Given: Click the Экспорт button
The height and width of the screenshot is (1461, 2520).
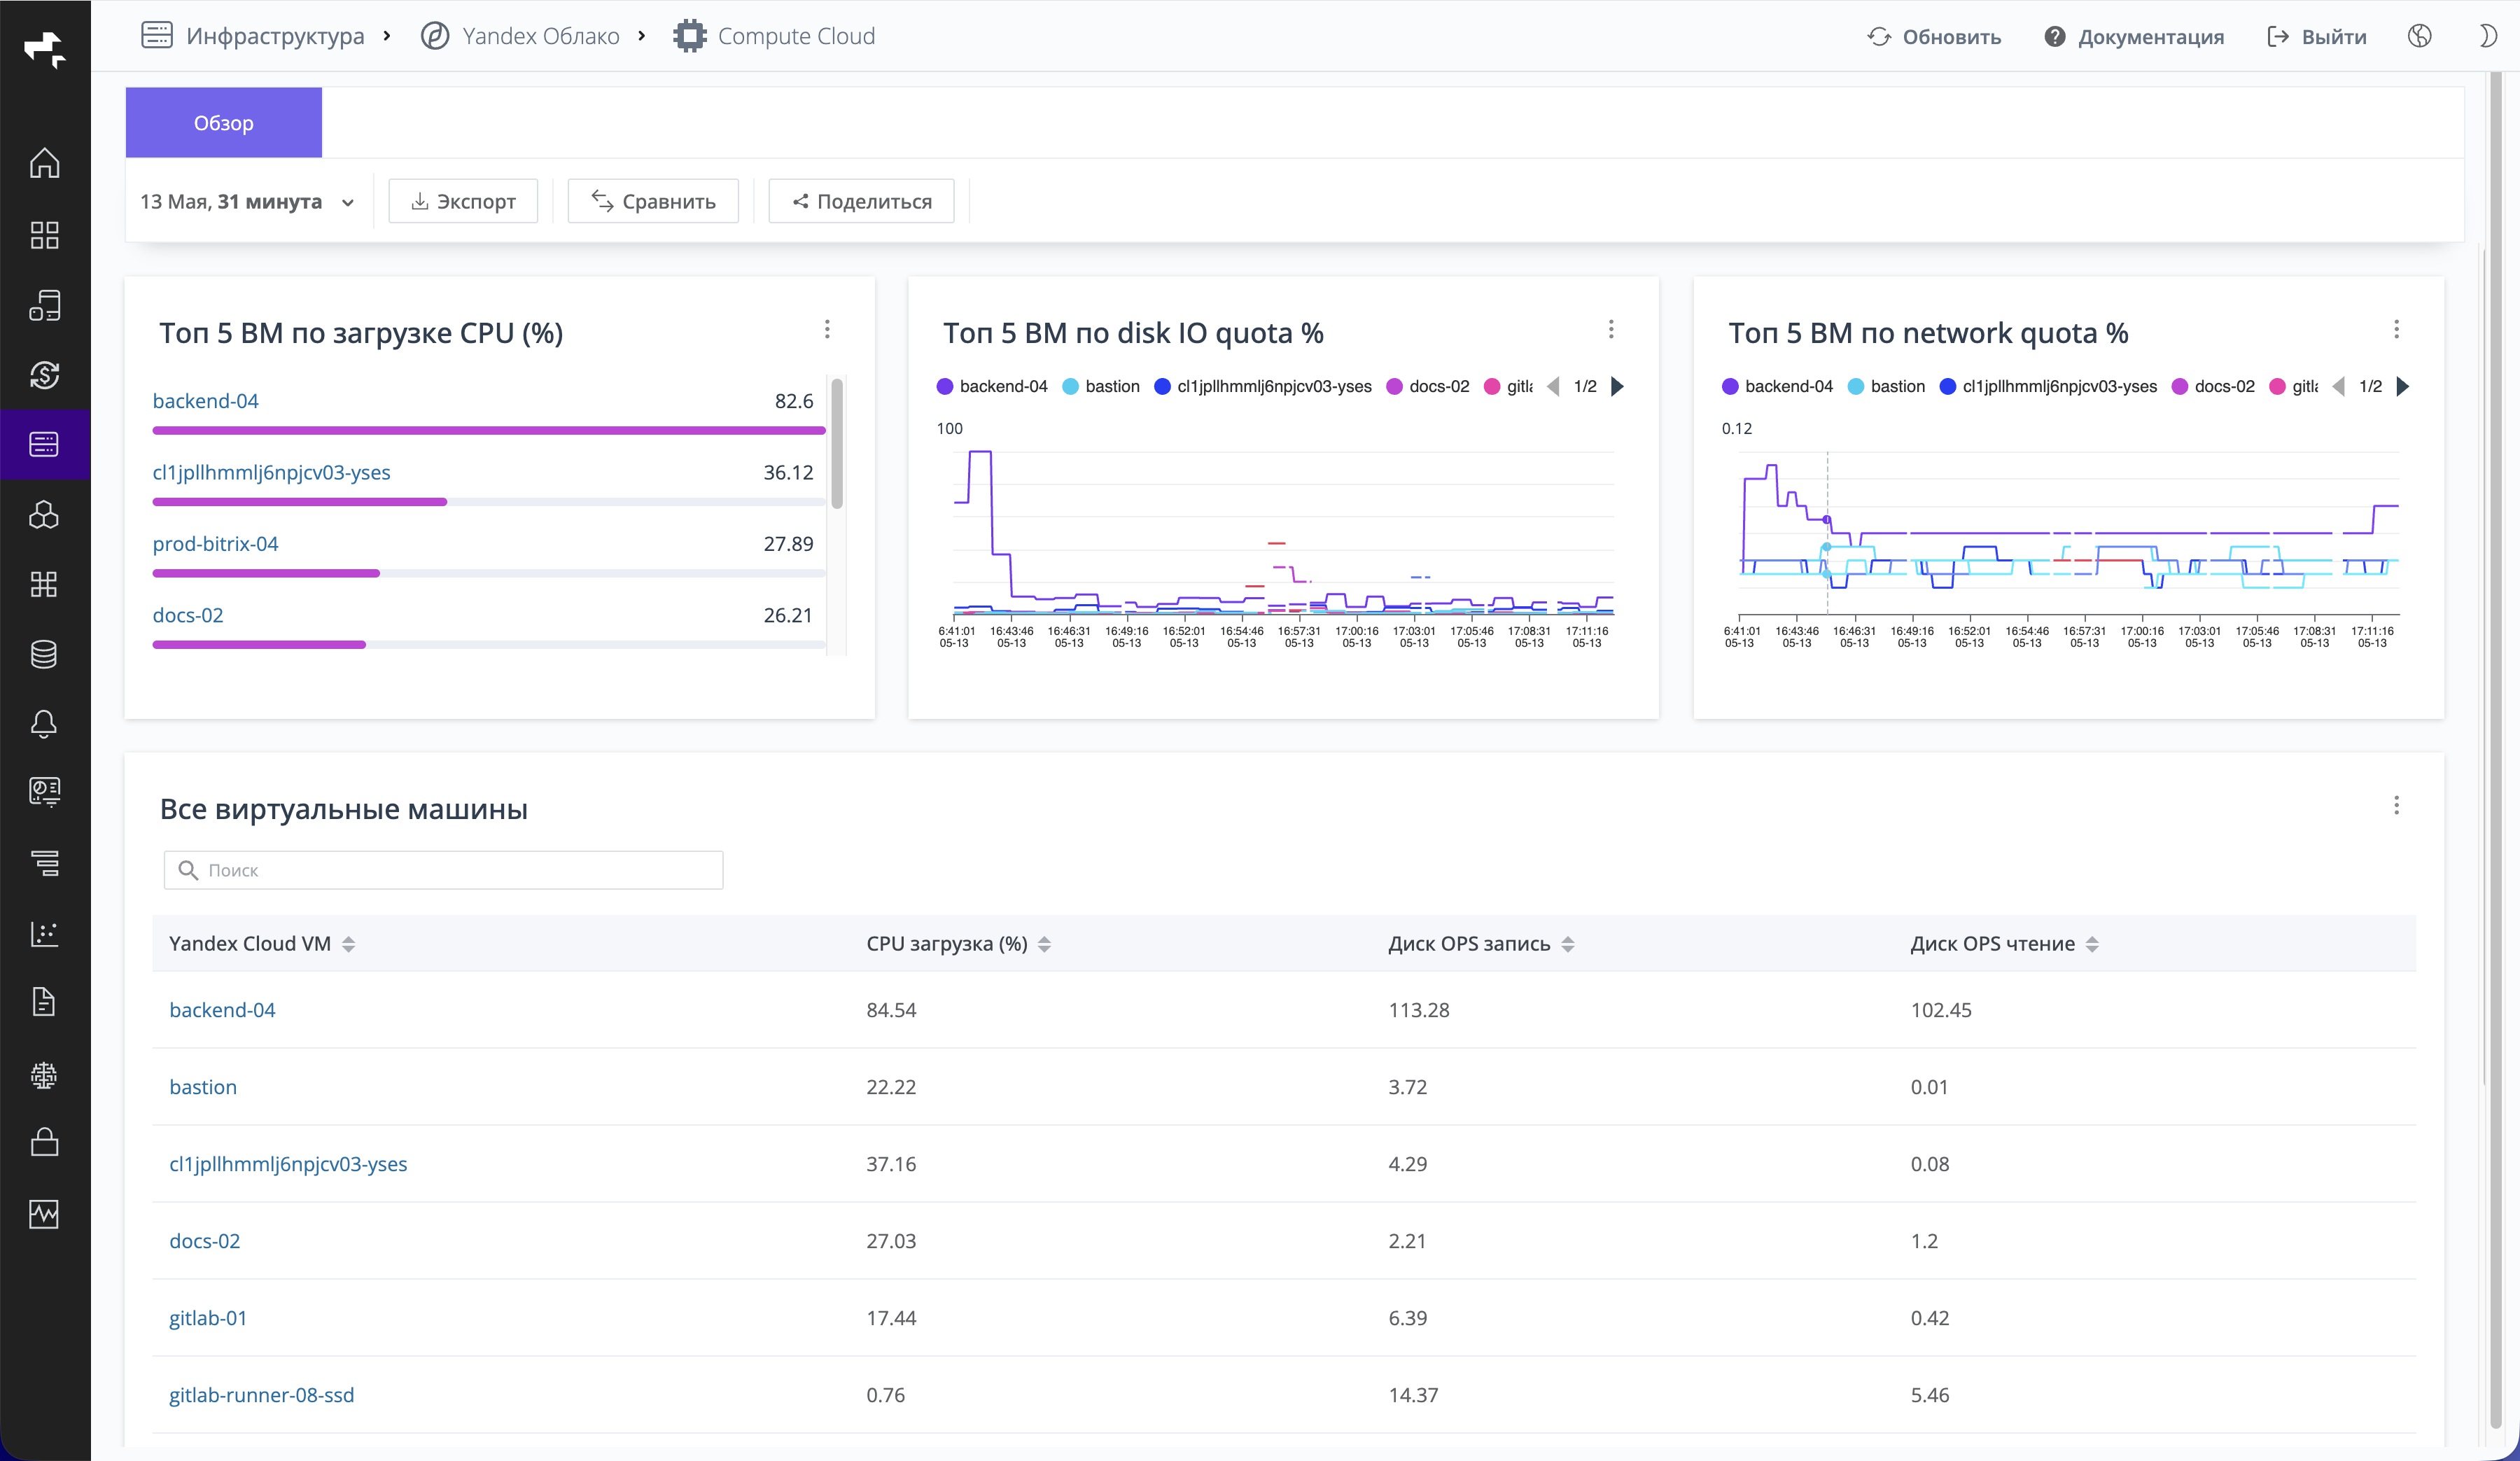Looking at the screenshot, I should (x=463, y=201).
